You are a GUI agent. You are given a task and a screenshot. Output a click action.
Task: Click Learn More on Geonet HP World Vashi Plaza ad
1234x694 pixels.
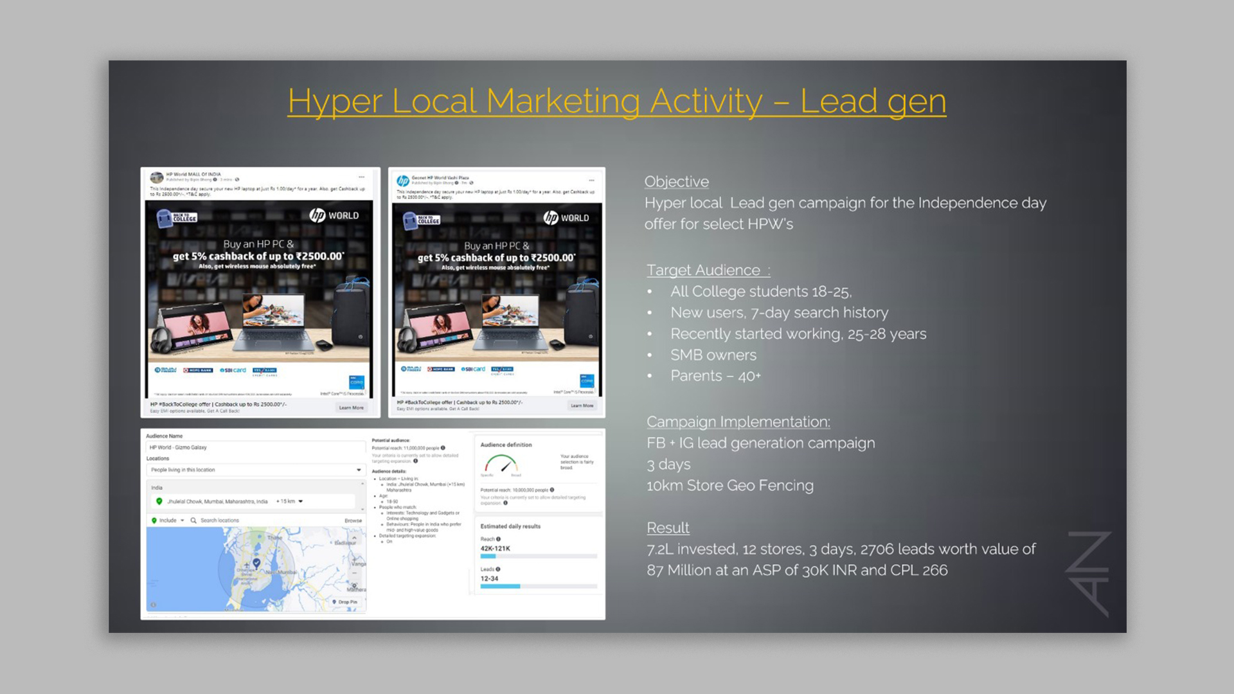tap(582, 405)
